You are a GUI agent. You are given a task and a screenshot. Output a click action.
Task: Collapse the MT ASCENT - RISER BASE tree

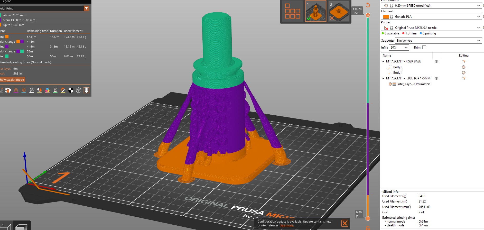pyautogui.click(x=383, y=61)
